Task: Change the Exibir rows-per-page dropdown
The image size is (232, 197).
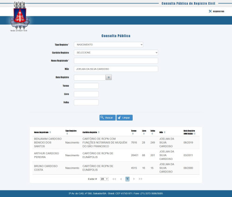Action: (x=104, y=179)
